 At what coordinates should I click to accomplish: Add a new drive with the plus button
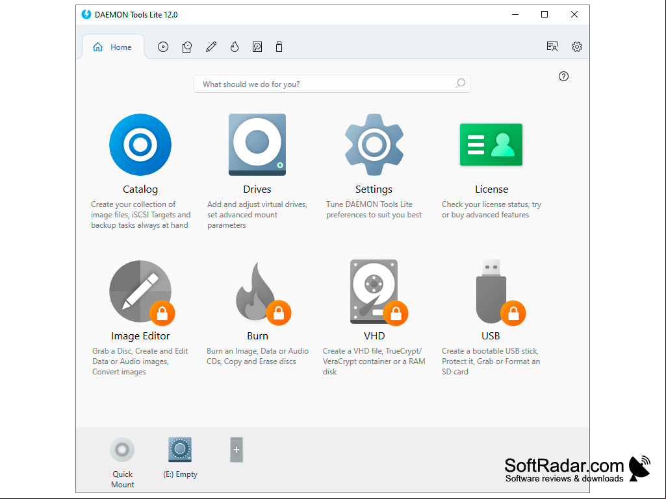click(237, 450)
